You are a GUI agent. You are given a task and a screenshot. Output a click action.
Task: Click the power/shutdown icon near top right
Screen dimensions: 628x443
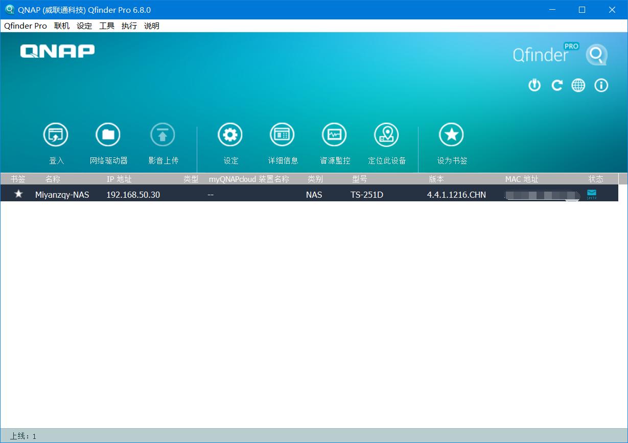pos(534,85)
